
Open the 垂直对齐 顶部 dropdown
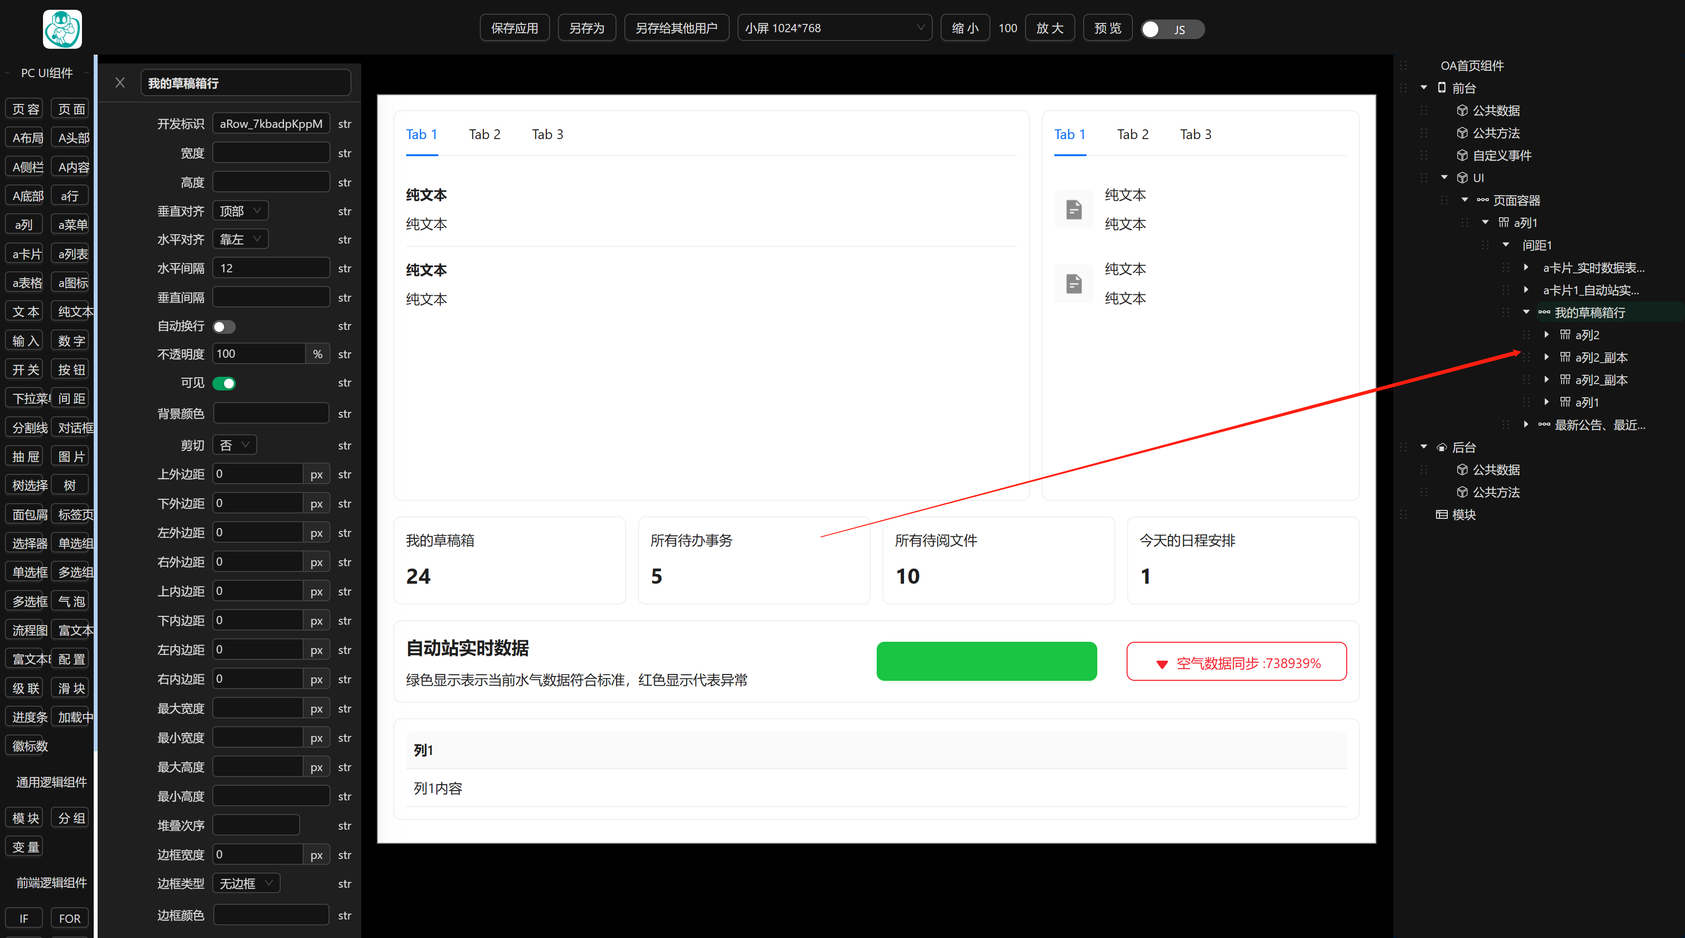240,211
